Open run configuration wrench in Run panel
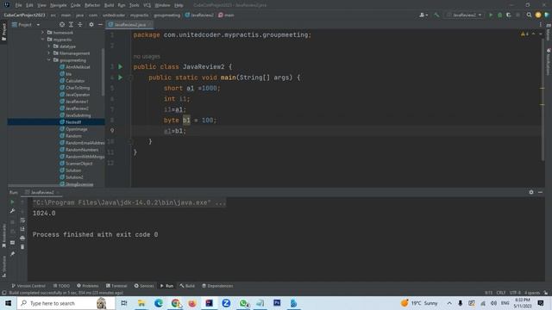This screenshot has height=310, width=552. click(x=12, y=211)
